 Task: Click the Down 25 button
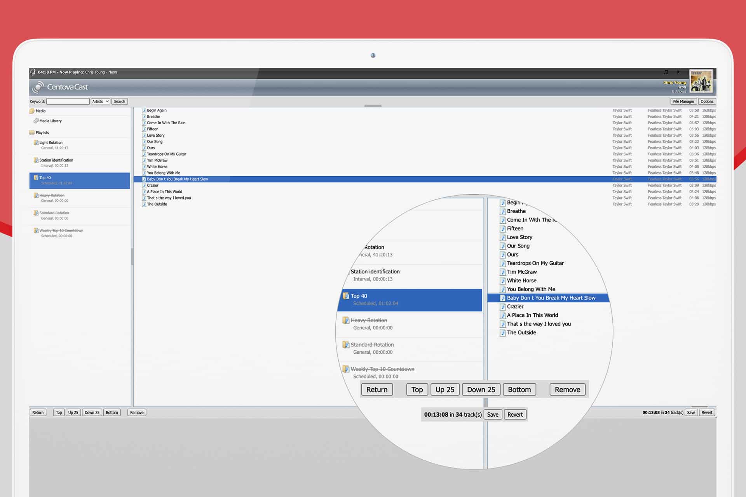pyautogui.click(x=92, y=412)
